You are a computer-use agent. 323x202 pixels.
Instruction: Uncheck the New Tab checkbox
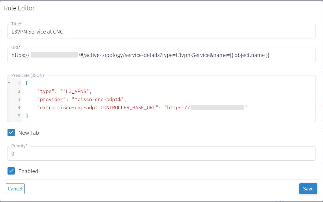coord(11,133)
